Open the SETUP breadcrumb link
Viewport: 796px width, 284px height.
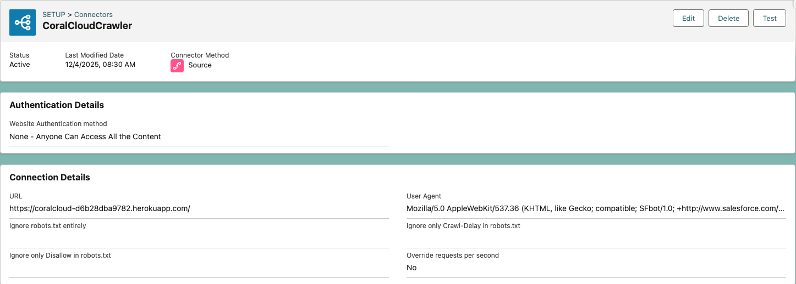[54, 15]
